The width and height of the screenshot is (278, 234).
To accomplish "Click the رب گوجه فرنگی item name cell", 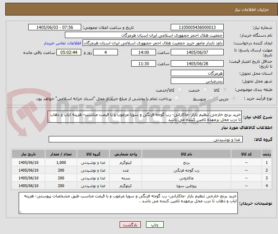I will pos(186,170).
